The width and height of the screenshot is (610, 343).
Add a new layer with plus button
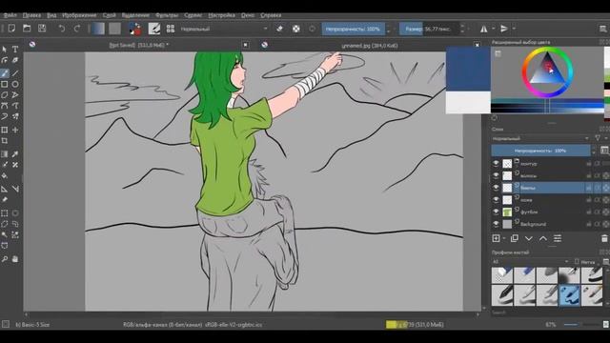click(x=496, y=238)
